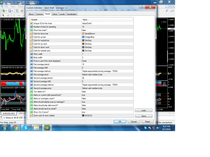Viewport: 210px width, 157px height.
Task: Select the 'First average method' TEMA value
Action: click(x=107, y=71)
